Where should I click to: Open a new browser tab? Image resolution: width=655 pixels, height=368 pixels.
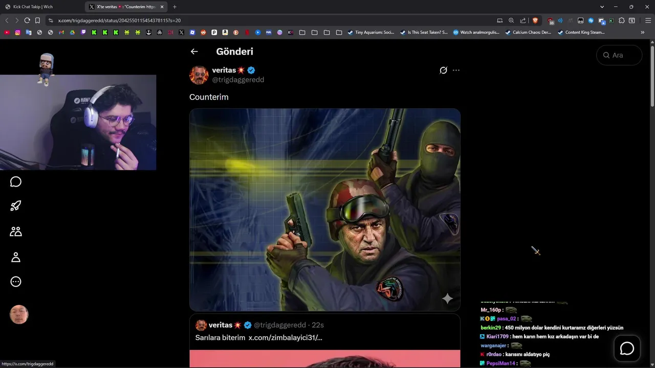point(174,7)
